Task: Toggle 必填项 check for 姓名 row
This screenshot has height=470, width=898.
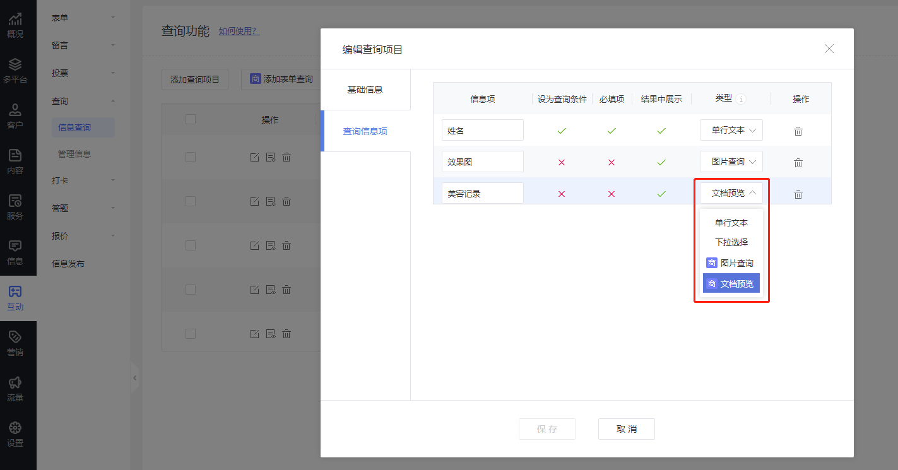Action: click(611, 131)
